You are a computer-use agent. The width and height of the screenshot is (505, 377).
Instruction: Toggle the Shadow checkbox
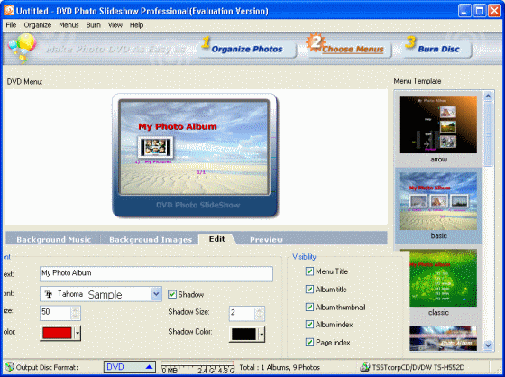[172, 294]
